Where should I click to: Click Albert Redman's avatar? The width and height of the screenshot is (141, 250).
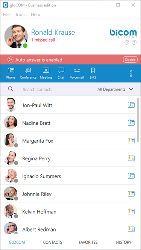coord(11,228)
